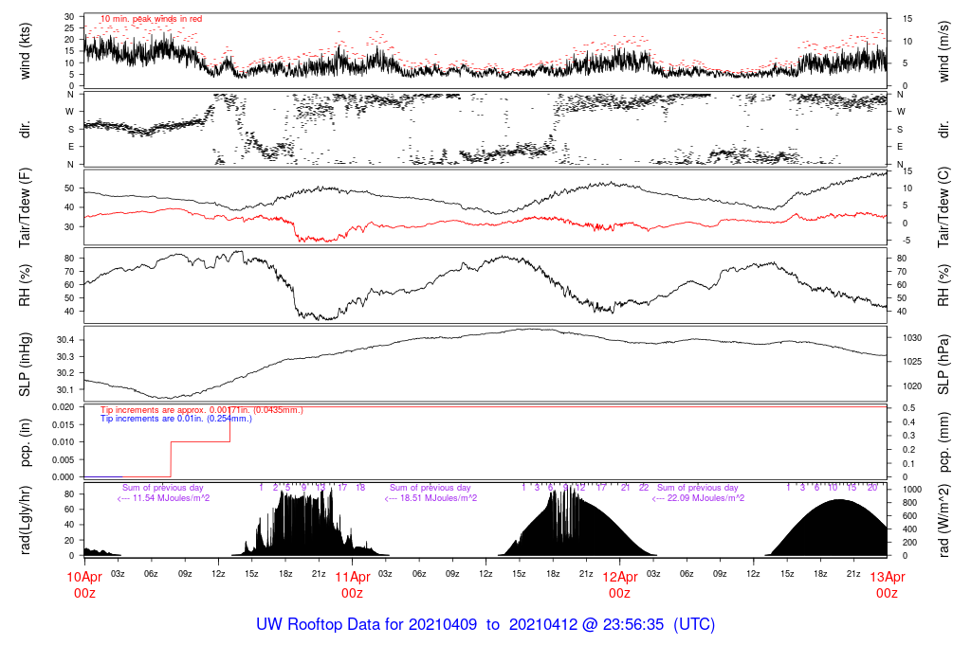Click the solar radiation peak on 12 April

[839, 500]
